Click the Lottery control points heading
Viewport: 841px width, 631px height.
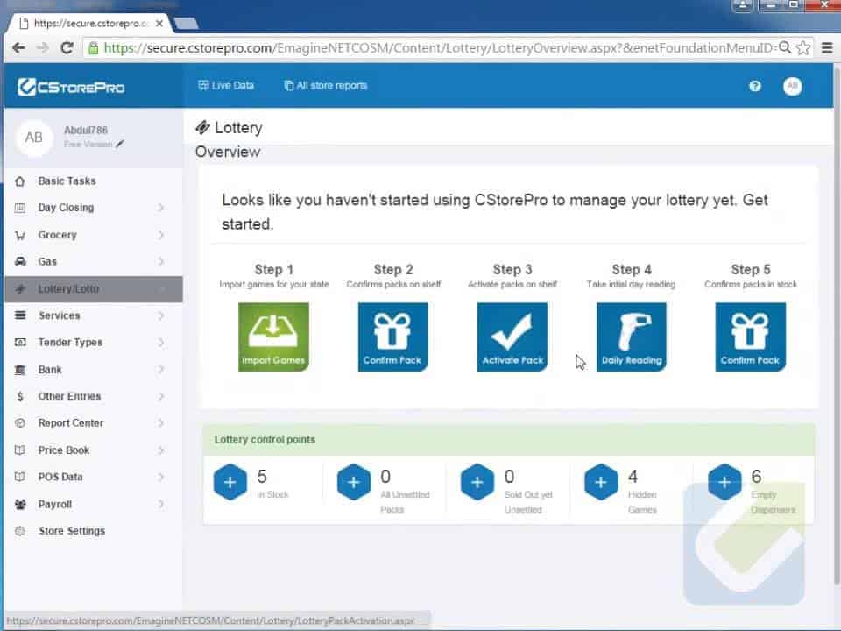point(265,439)
